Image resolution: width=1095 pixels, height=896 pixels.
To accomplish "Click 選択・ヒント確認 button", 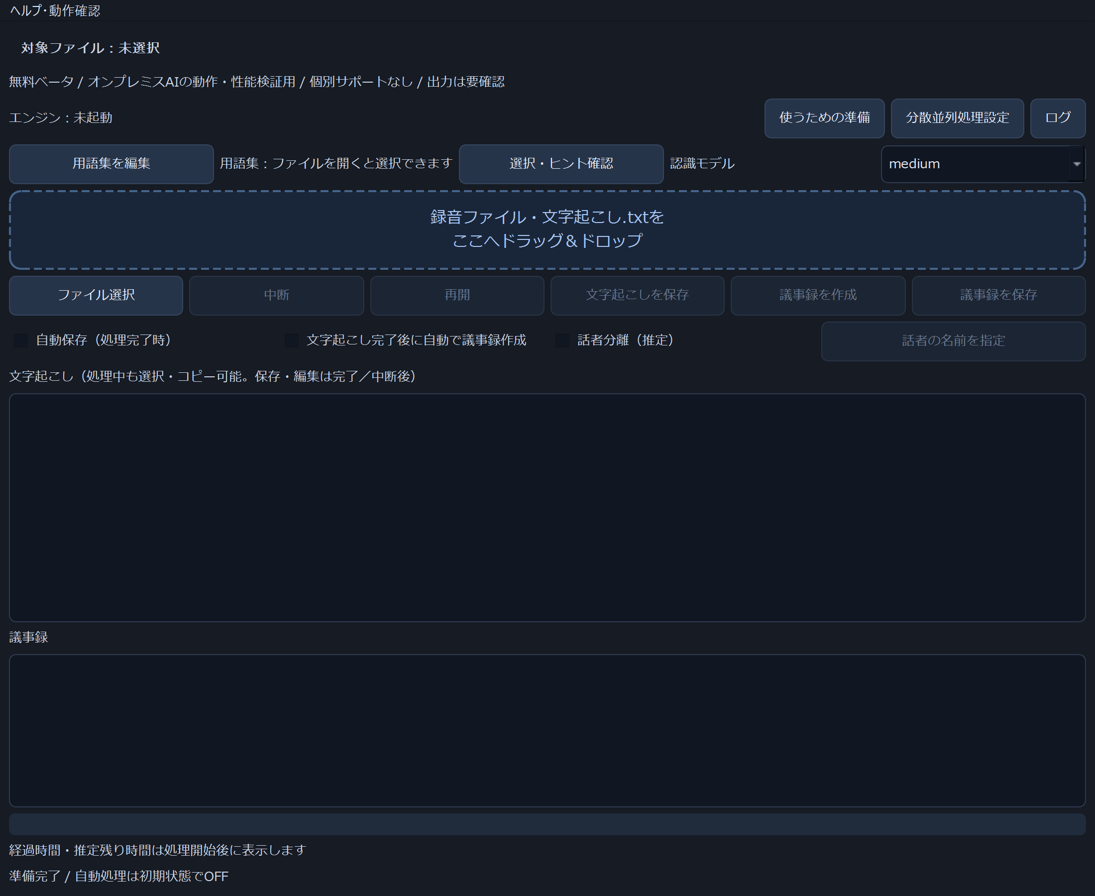I will (x=561, y=164).
